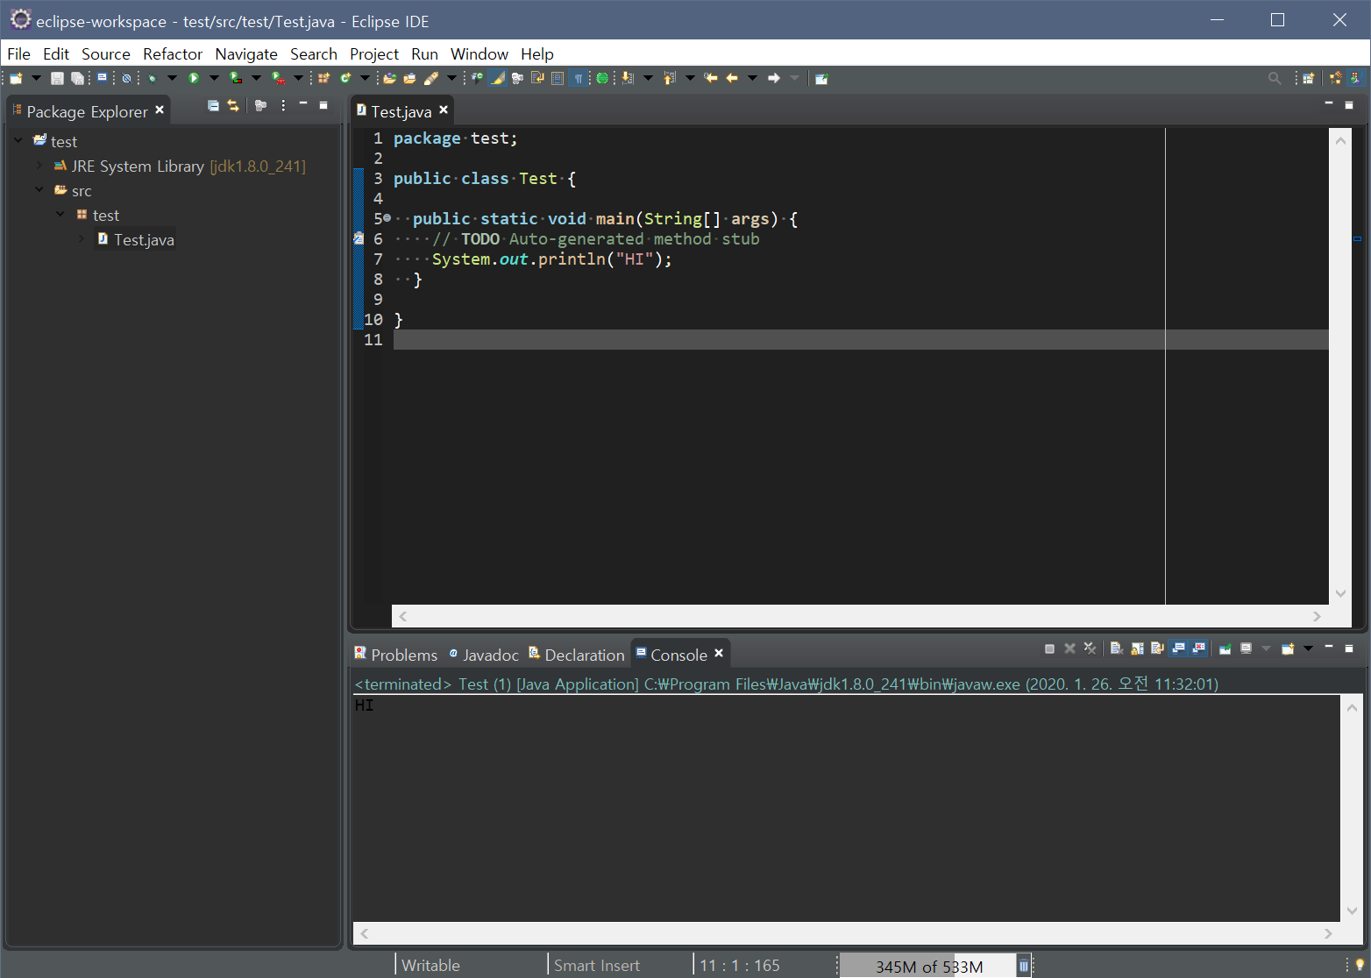Screen dimensions: 1371x978
Task: Collapse the src folder in tree
Action: (39, 190)
